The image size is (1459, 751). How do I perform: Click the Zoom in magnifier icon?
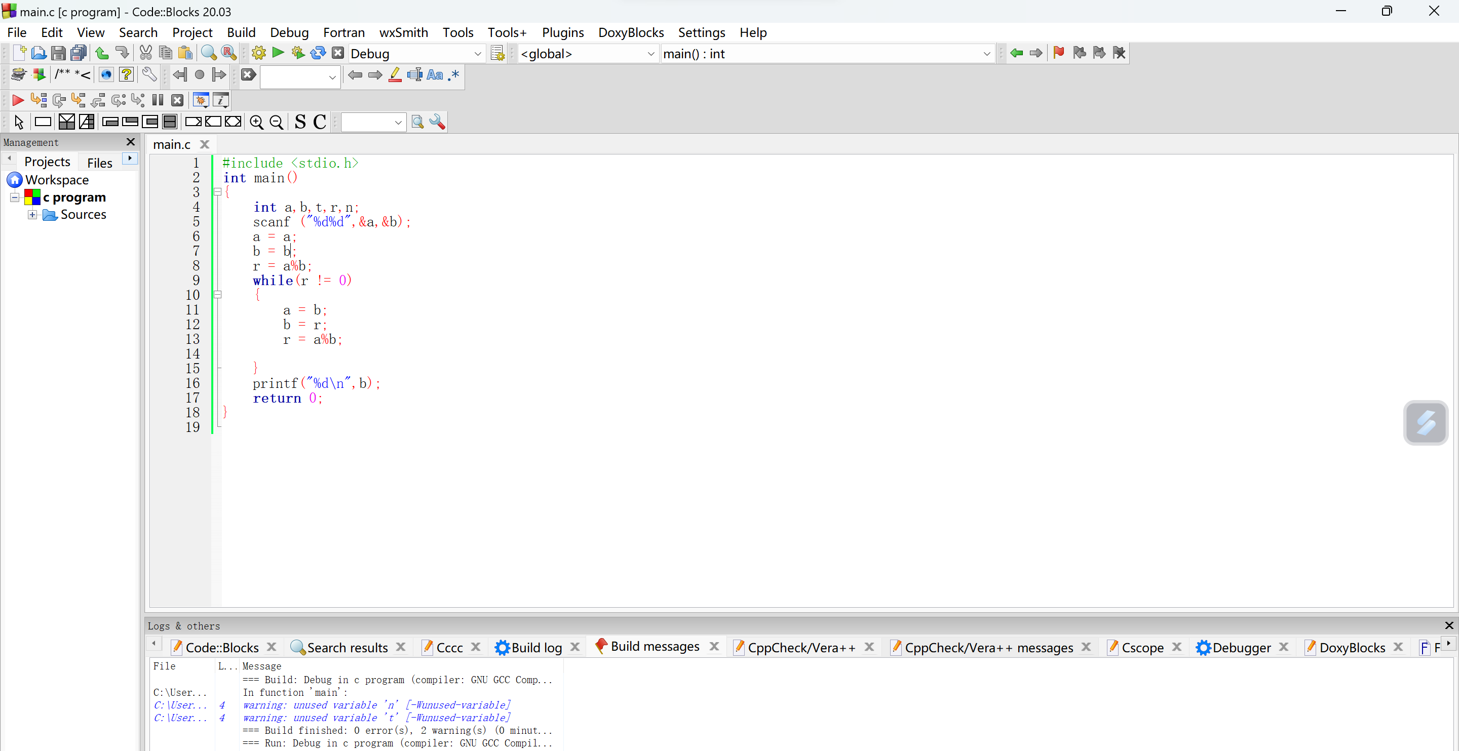tap(256, 122)
